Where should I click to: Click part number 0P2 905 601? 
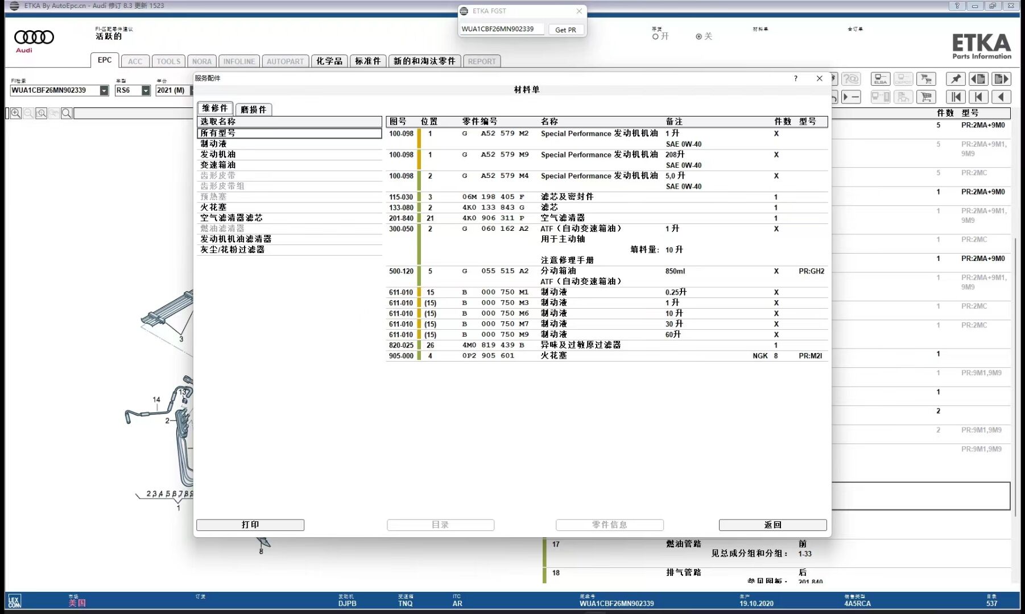[x=488, y=356]
